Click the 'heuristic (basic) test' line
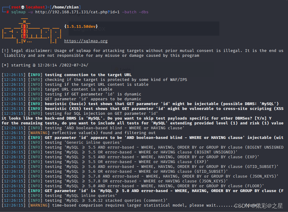 click(x=140, y=104)
